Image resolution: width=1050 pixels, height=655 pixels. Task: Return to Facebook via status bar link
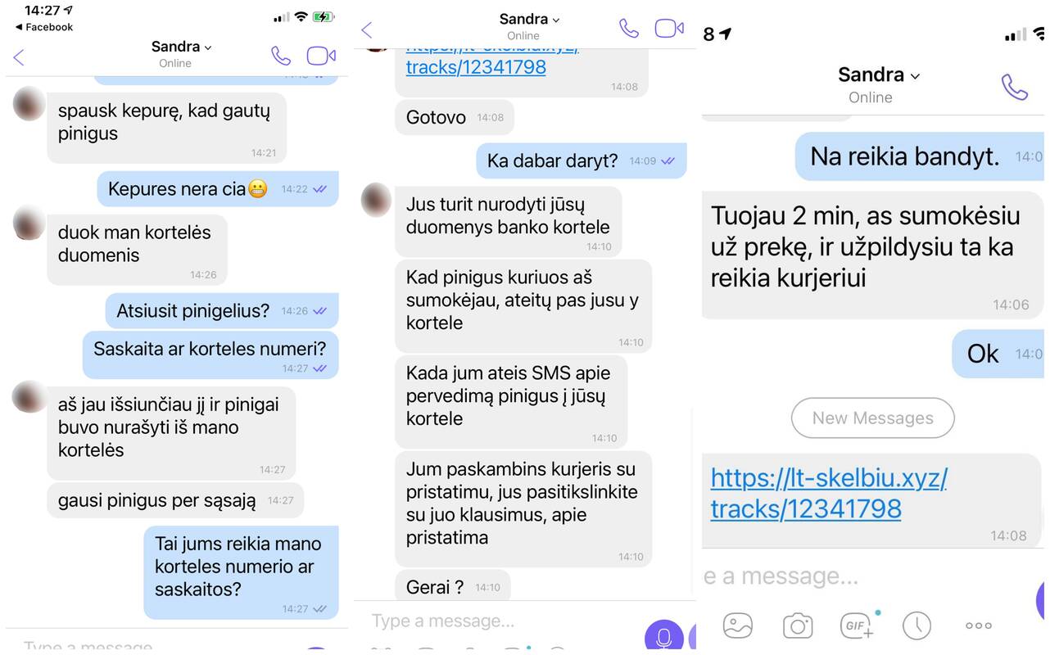point(44,27)
